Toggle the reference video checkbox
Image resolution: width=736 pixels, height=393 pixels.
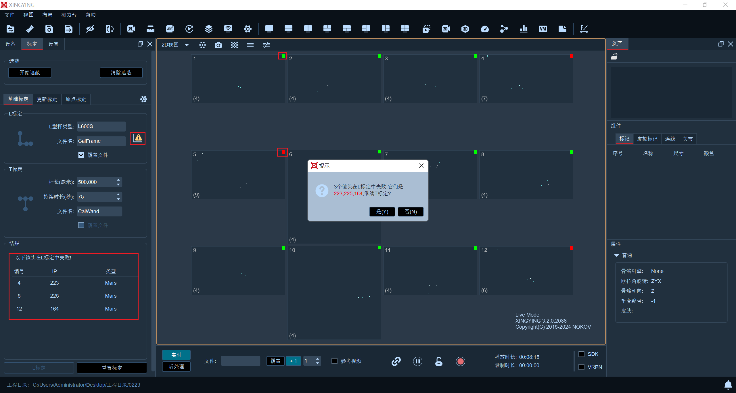tap(334, 361)
